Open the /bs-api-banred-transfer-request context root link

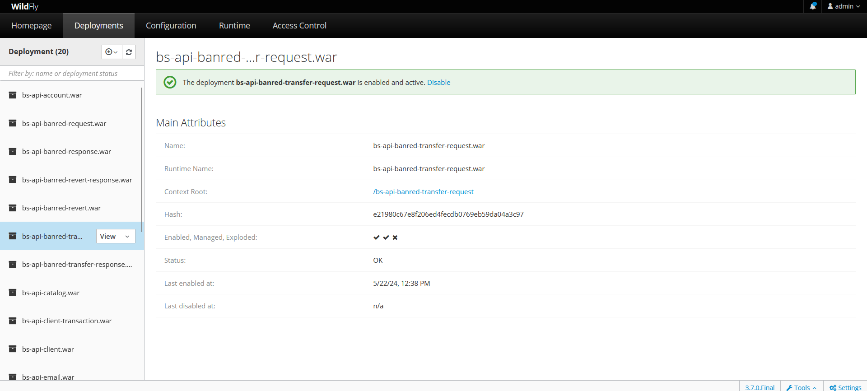click(423, 192)
